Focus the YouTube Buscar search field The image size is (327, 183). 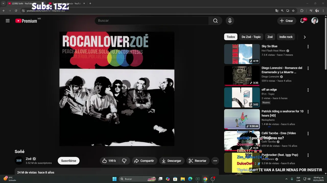click(152, 21)
